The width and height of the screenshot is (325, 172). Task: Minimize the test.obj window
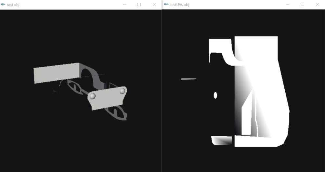click(x=124, y=5)
